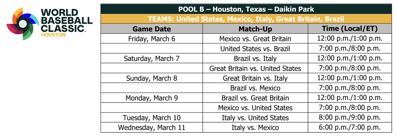This screenshot has width=397, height=139.
Task: Click the Monday, March 9 date cell
Action: point(152,98)
